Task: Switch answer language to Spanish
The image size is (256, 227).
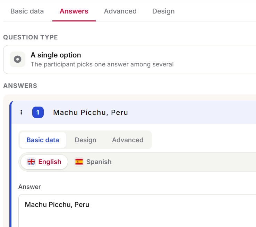Action: pyautogui.click(x=93, y=162)
